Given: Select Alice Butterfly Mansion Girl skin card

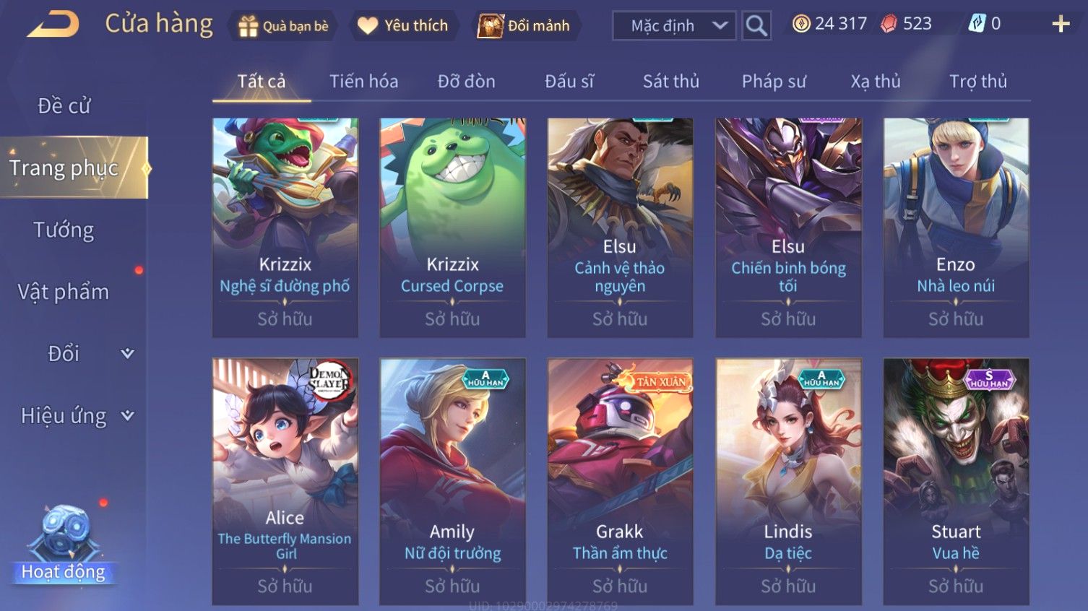Looking at the screenshot, I should [285, 482].
